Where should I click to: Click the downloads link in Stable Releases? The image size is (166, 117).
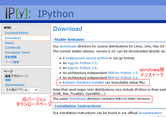pos(68,46)
